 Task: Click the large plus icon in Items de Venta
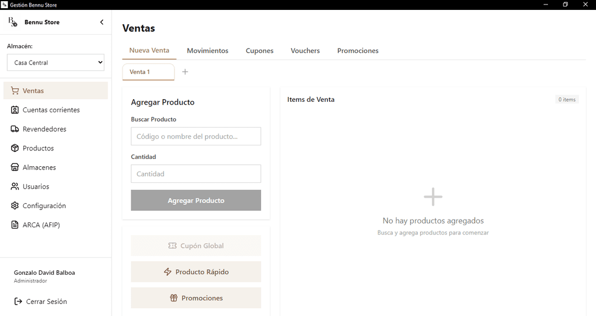[x=433, y=197]
